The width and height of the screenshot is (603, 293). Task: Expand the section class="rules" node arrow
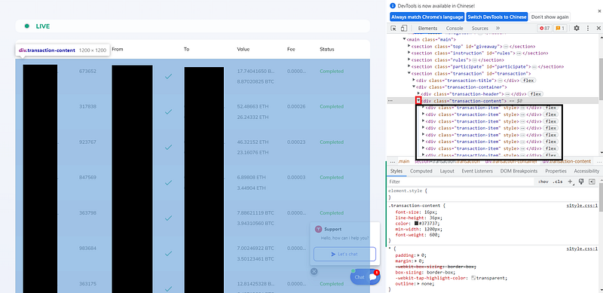pyautogui.click(x=409, y=60)
